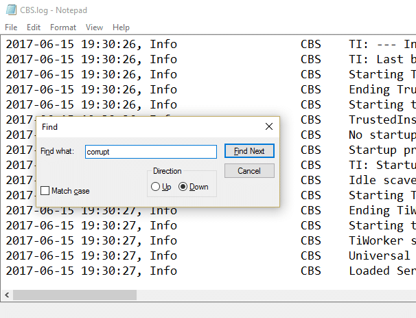416x318 pixels.
Task: Cancel the Find dialog
Action: pyautogui.click(x=249, y=171)
